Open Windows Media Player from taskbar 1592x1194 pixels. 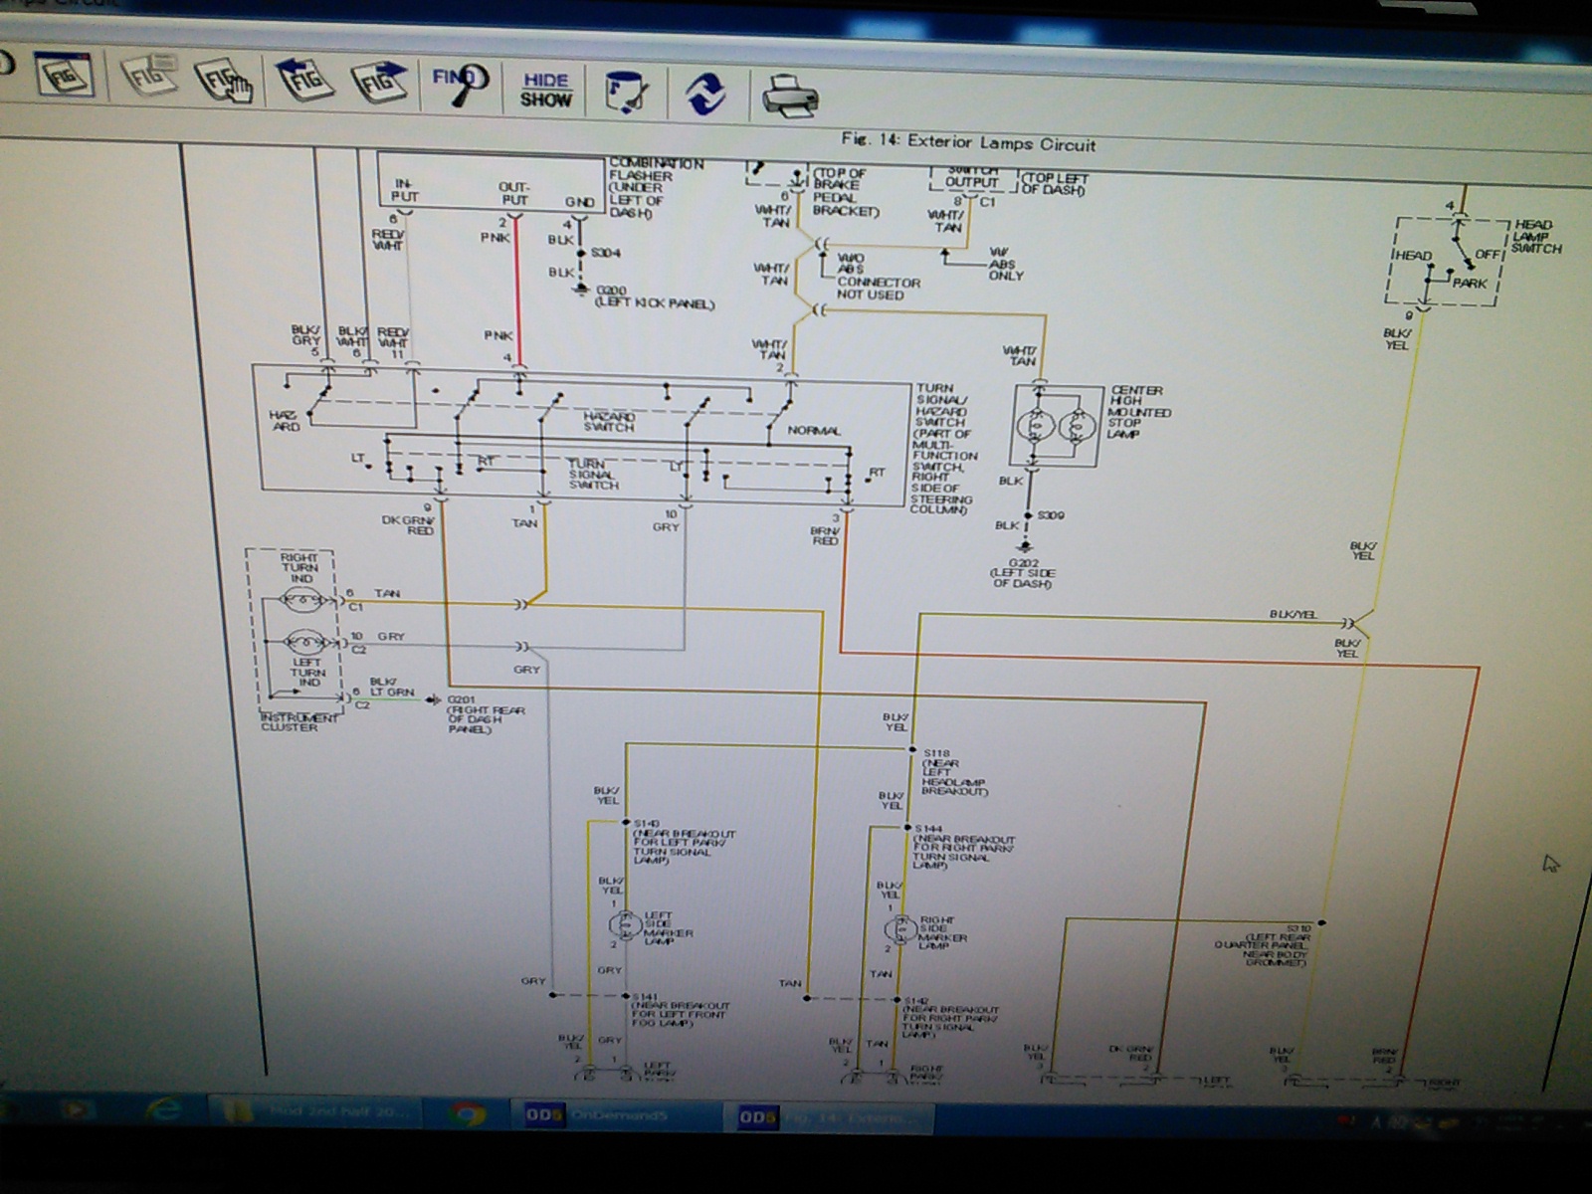point(78,1109)
